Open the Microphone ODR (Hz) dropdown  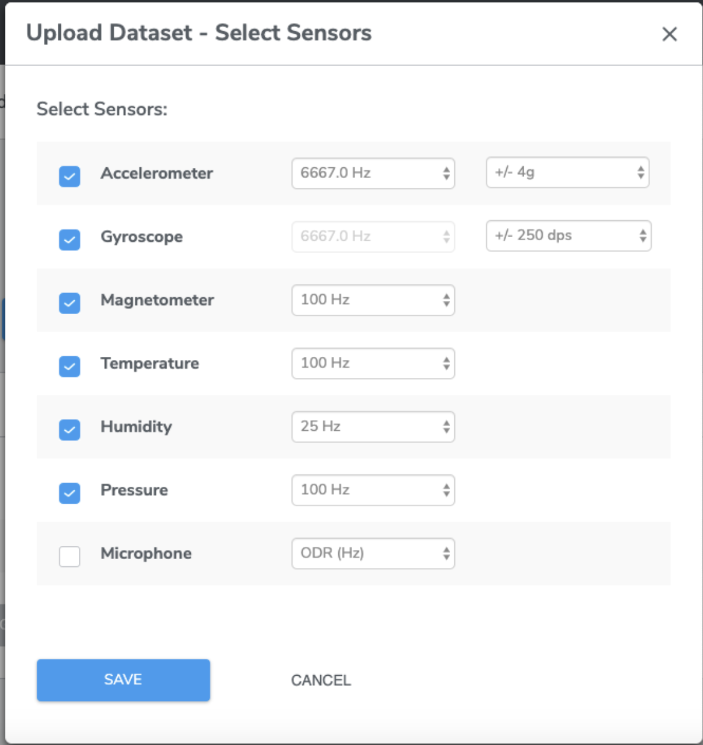point(373,554)
